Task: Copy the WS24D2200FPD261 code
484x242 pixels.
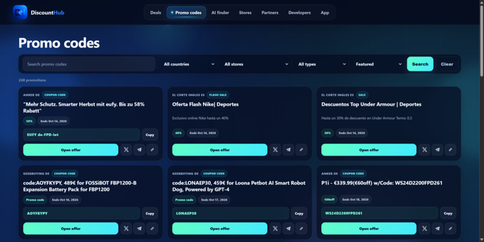Action: click(x=448, y=213)
